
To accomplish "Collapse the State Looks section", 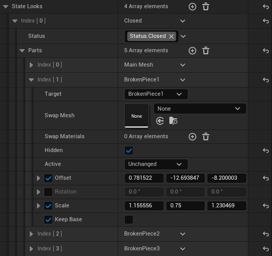I will coord(6,7).
